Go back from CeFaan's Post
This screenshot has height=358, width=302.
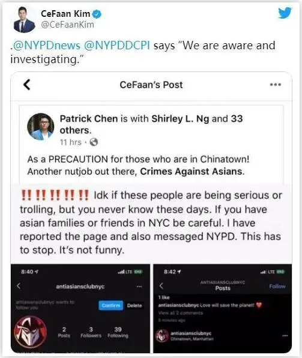(27, 85)
